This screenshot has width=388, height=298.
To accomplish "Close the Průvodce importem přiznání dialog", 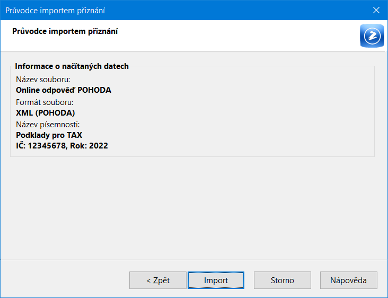I will (x=376, y=10).
